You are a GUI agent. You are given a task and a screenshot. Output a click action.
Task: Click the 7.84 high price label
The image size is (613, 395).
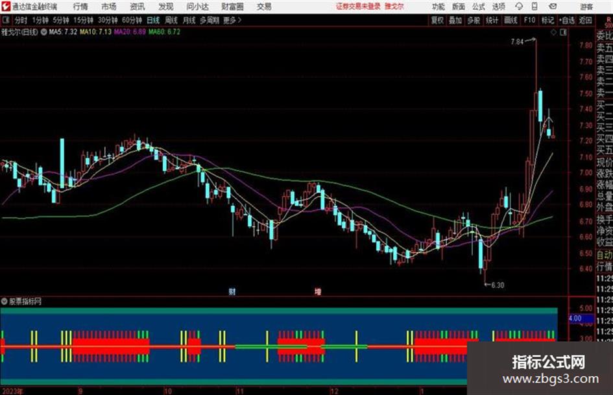pos(517,42)
